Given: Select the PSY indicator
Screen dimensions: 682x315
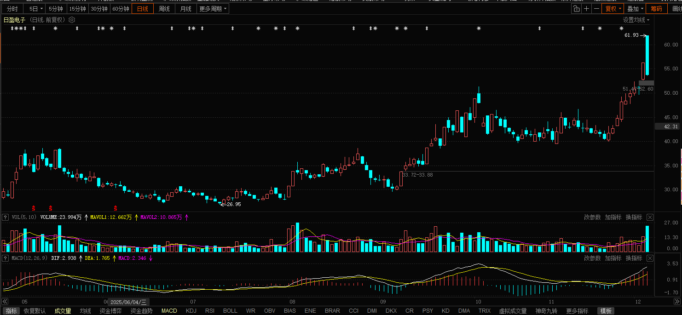Looking at the screenshot, I should point(428,311).
